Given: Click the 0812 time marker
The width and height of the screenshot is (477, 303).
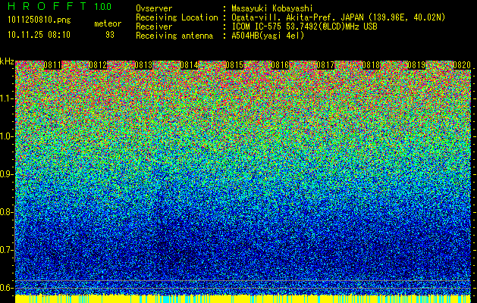Looking at the screenshot, I should 98,65.
